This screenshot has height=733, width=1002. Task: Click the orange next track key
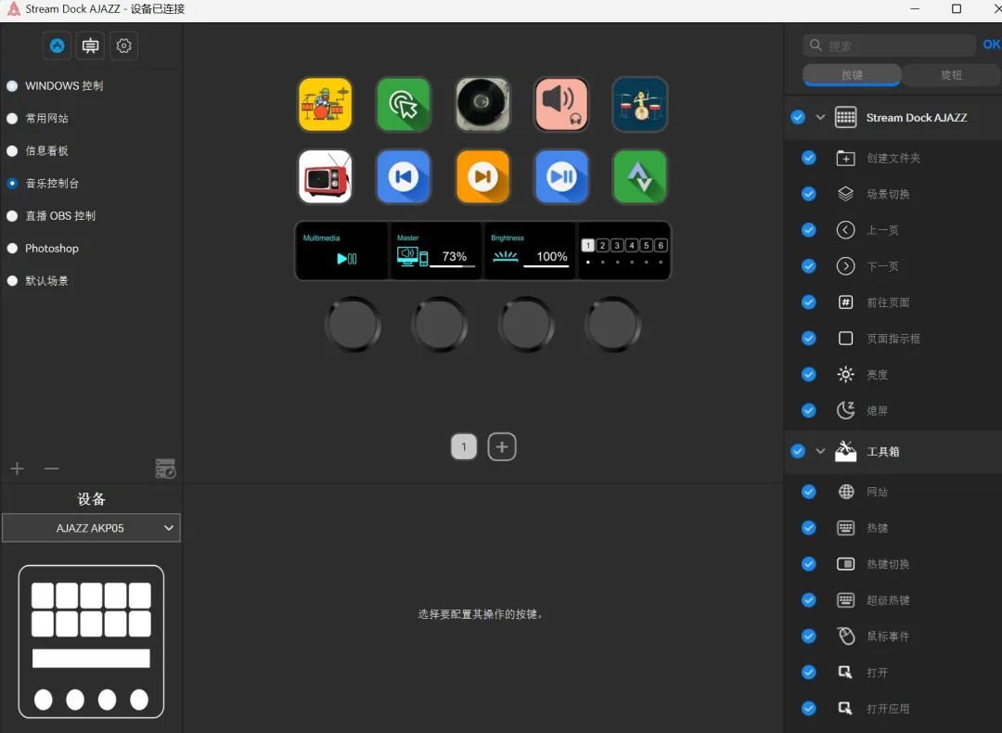[482, 176]
